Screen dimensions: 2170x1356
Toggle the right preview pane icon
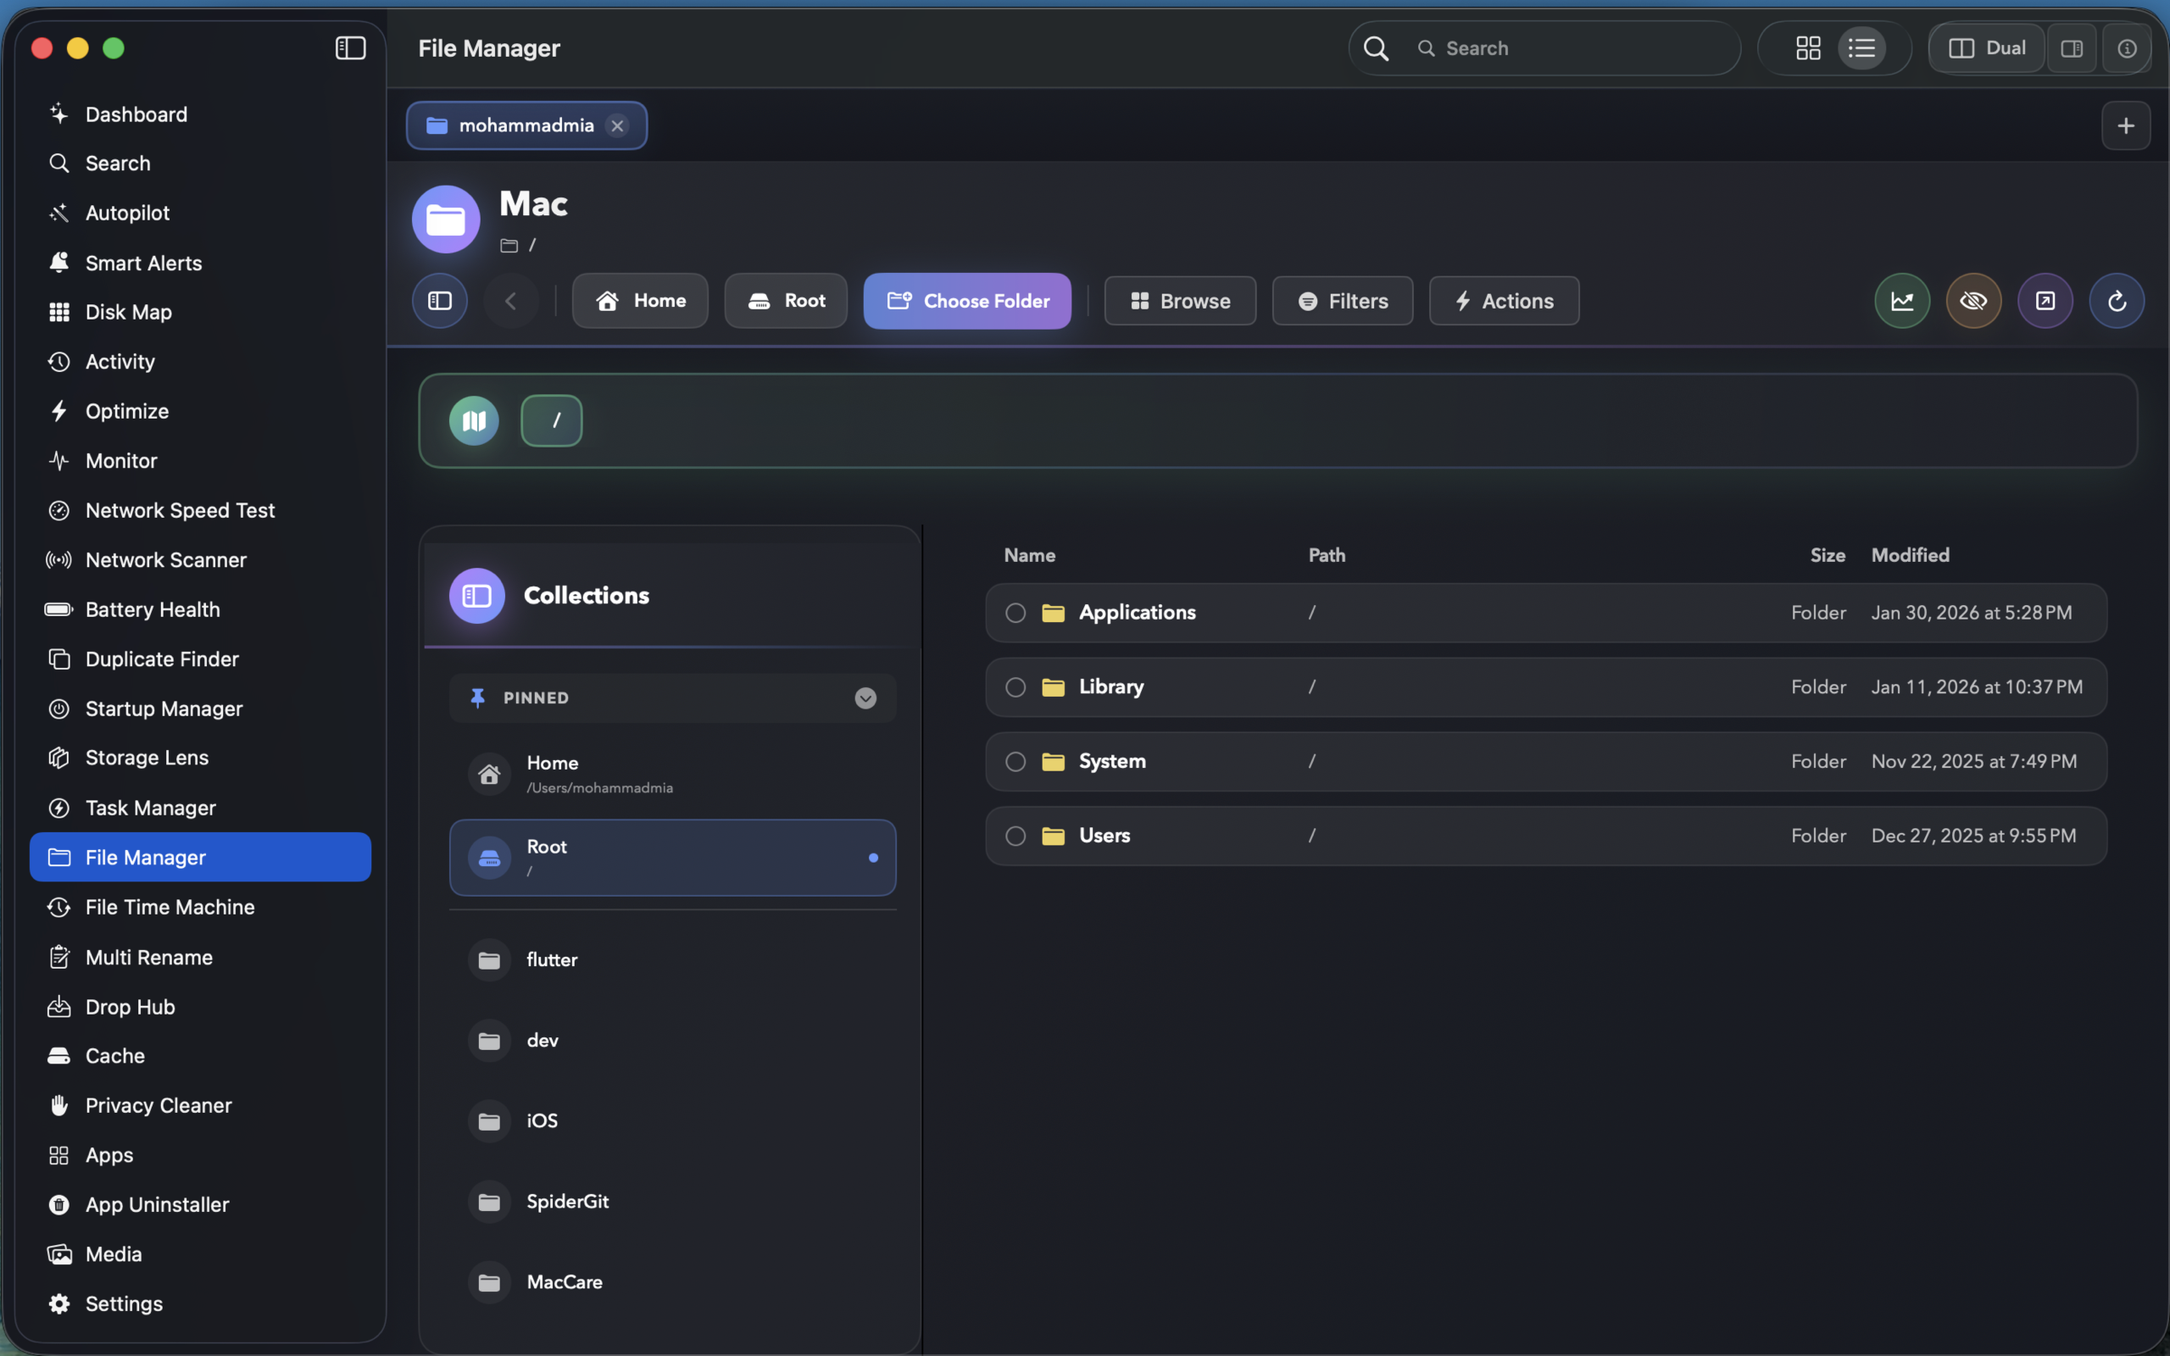click(2072, 48)
